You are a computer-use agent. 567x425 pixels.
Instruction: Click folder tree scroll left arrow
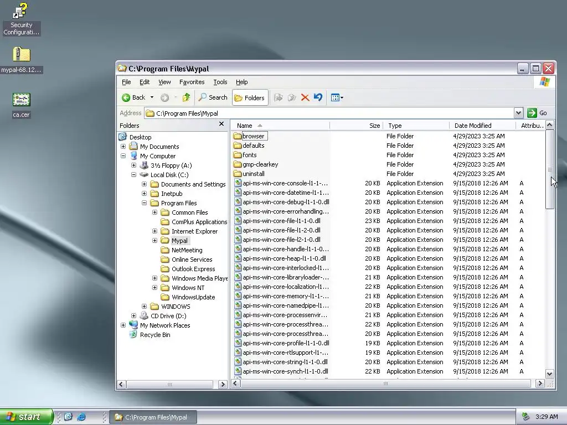click(121, 384)
